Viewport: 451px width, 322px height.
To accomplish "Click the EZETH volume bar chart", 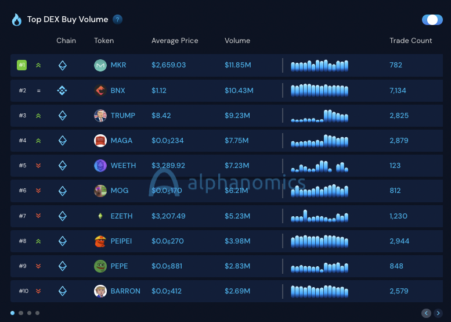I will pyautogui.click(x=320, y=216).
